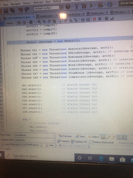Open the Refactor menu
Viewport: 133px width, 178px height.
[38, 3]
